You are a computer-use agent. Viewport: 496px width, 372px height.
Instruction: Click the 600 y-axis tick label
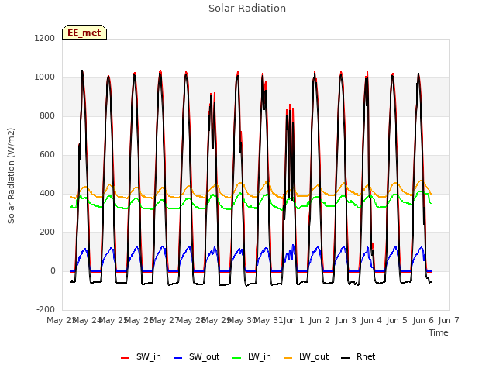pyautogui.click(x=47, y=155)
